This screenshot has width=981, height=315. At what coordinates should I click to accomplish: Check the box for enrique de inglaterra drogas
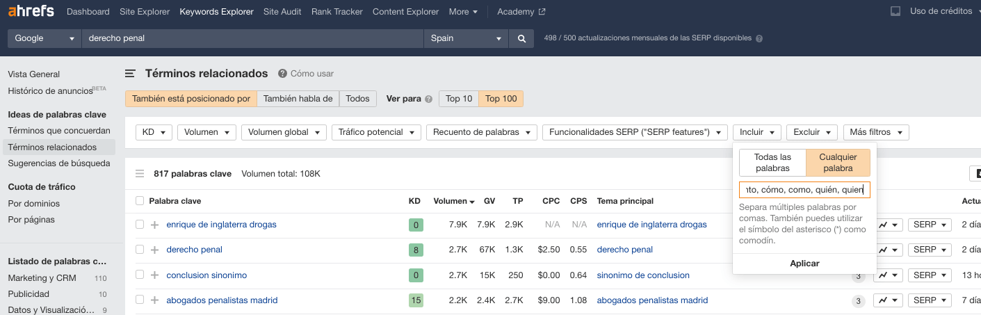[x=140, y=225]
